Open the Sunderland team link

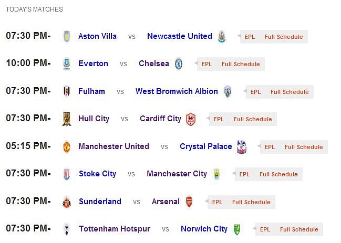100,202
